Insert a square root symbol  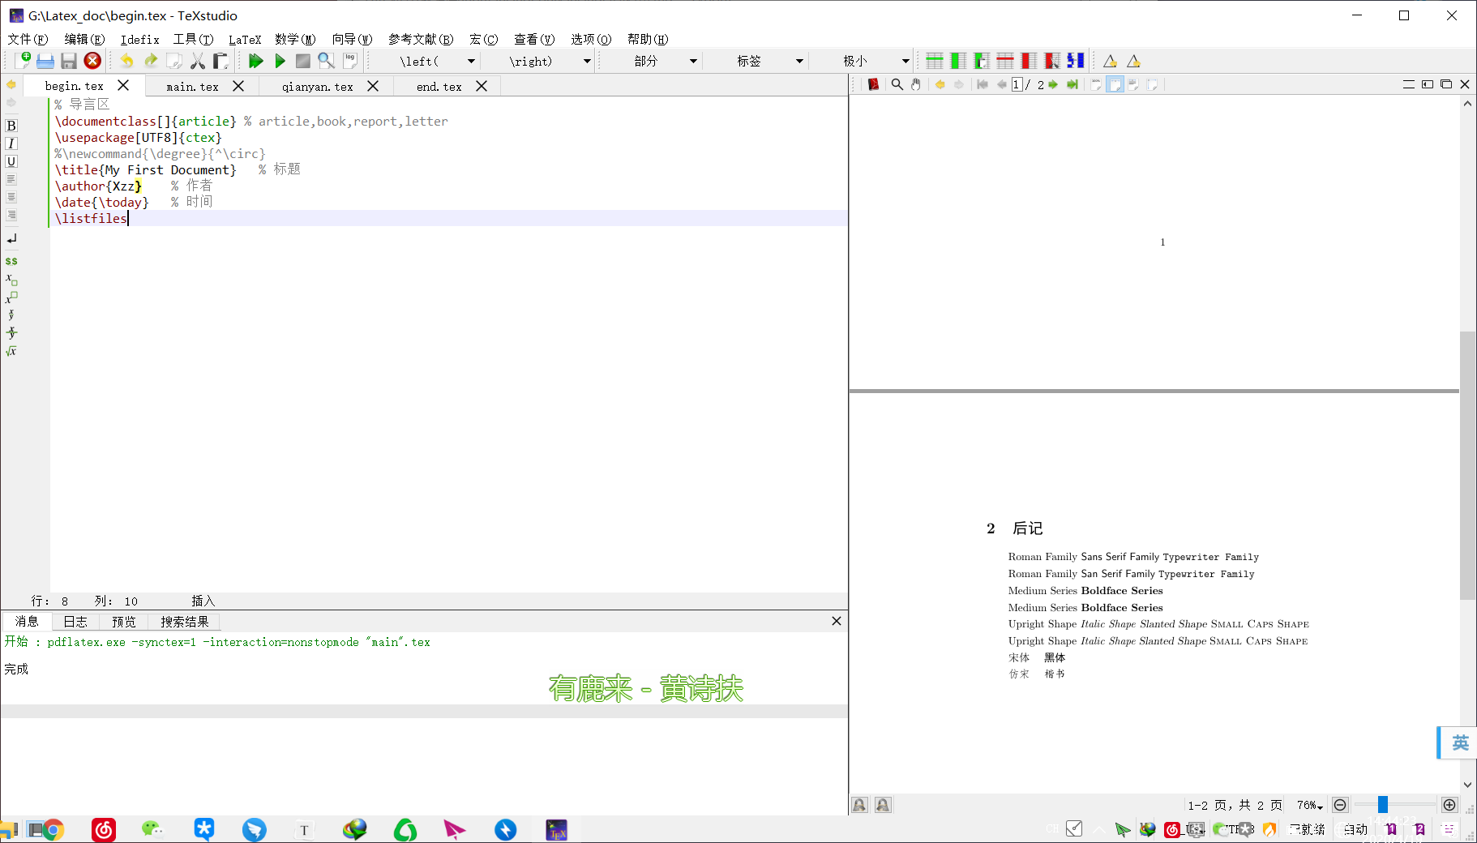coord(12,350)
